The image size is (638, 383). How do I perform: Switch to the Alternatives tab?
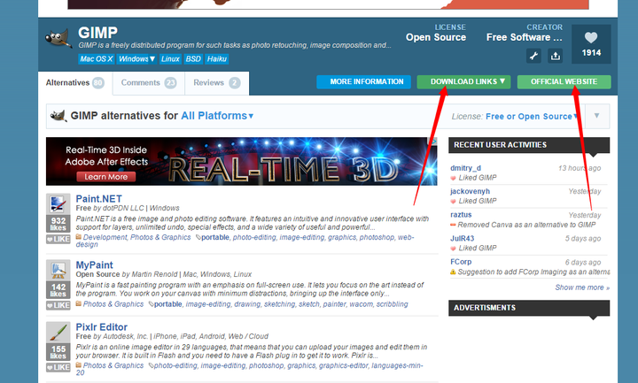pyautogui.click(x=75, y=83)
